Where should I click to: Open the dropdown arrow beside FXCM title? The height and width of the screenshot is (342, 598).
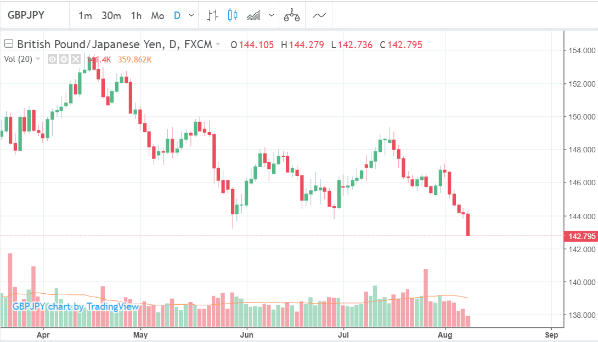(x=218, y=45)
